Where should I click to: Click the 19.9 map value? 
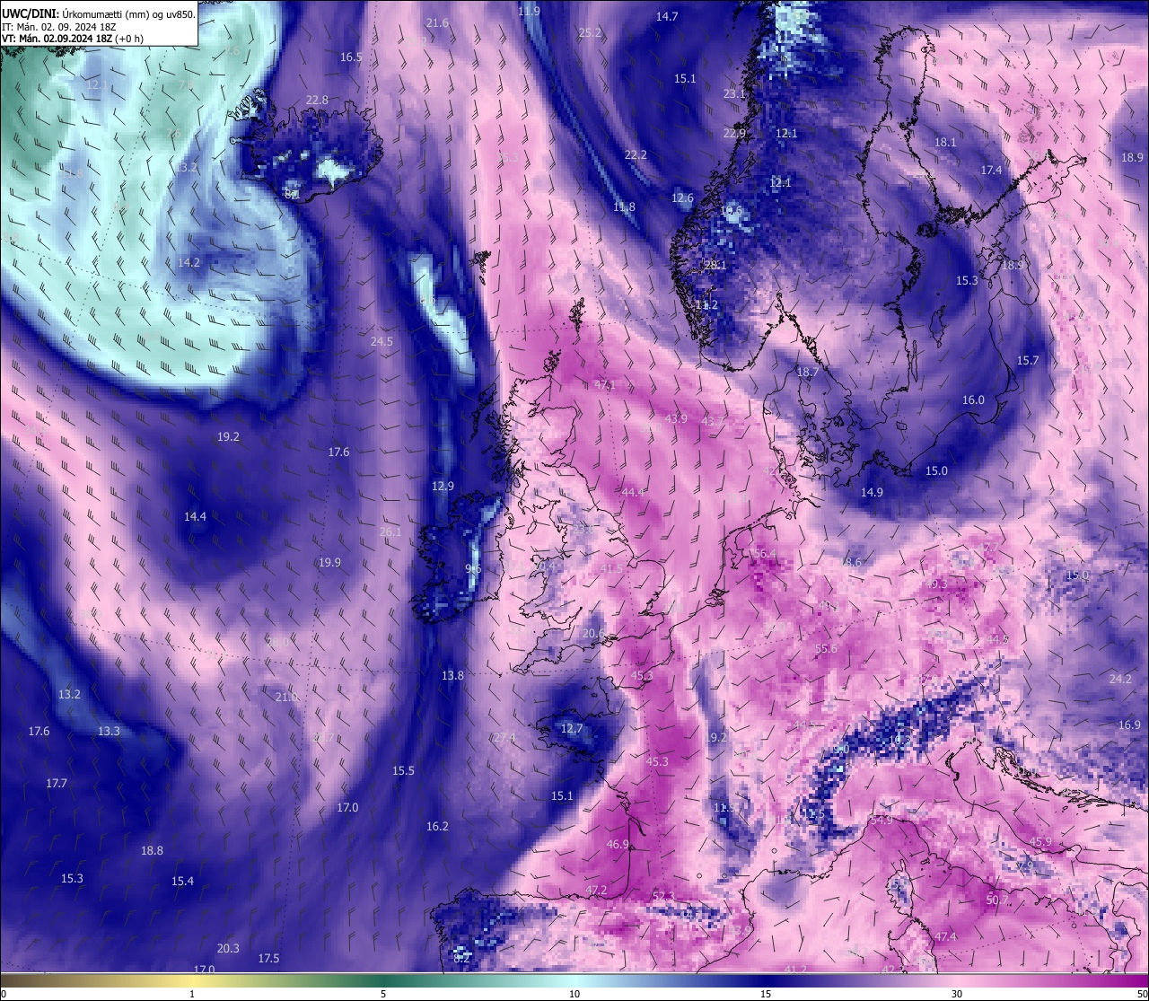329,562
